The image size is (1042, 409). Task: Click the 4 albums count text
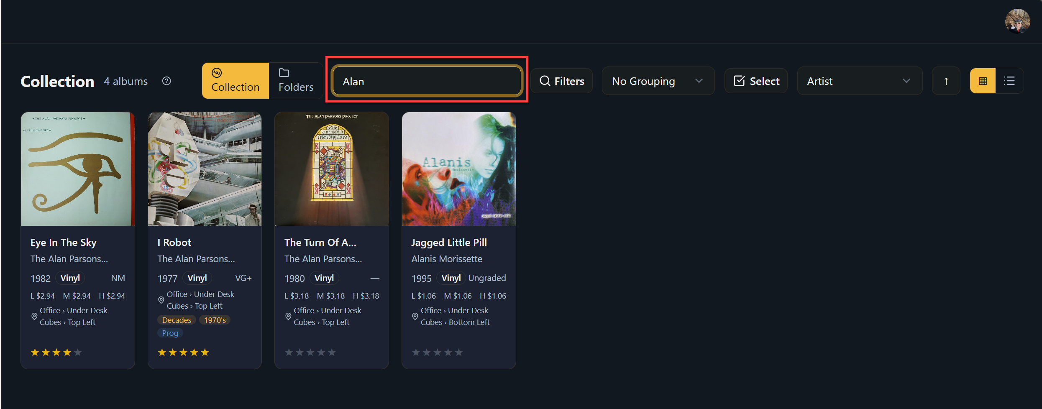pyautogui.click(x=126, y=81)
